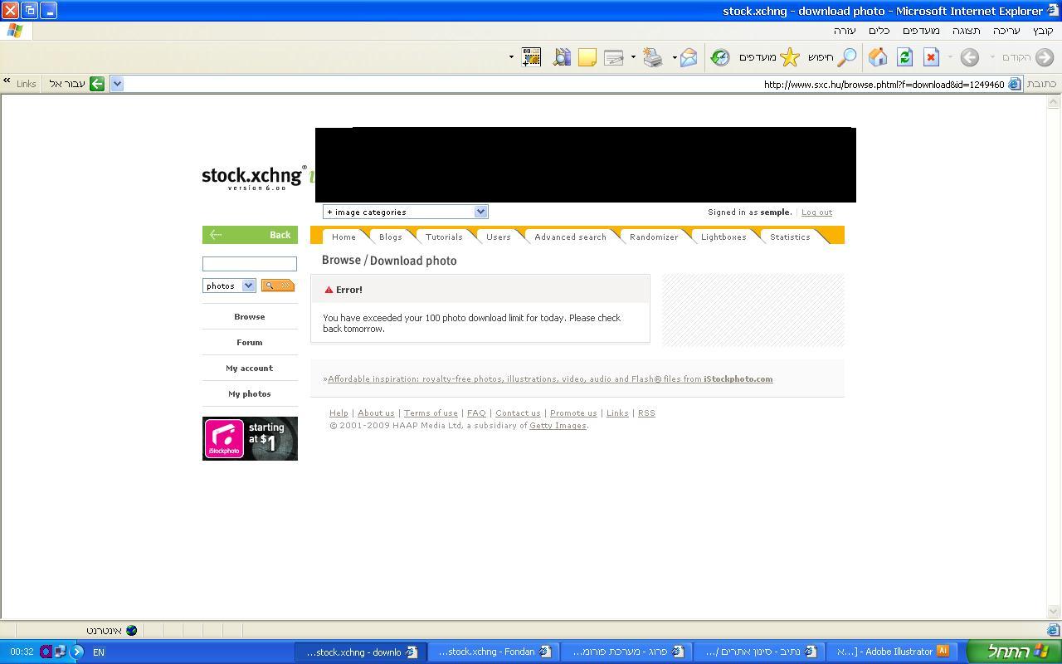The height and width of the screenshot is (664, 1062).
Task: Open the address bar history dropdown
Action: point(117,84)
